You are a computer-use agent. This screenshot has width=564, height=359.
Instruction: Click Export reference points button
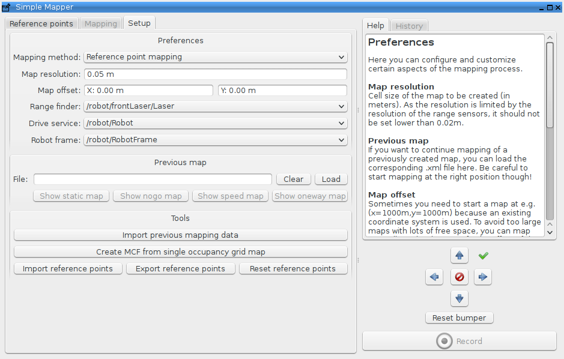(x=180, y=268)
